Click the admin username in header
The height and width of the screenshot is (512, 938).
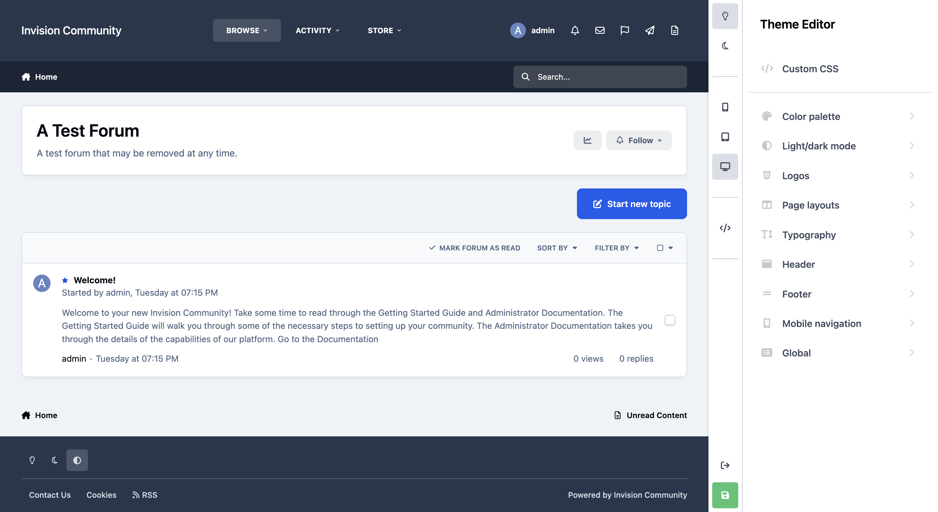543,30
